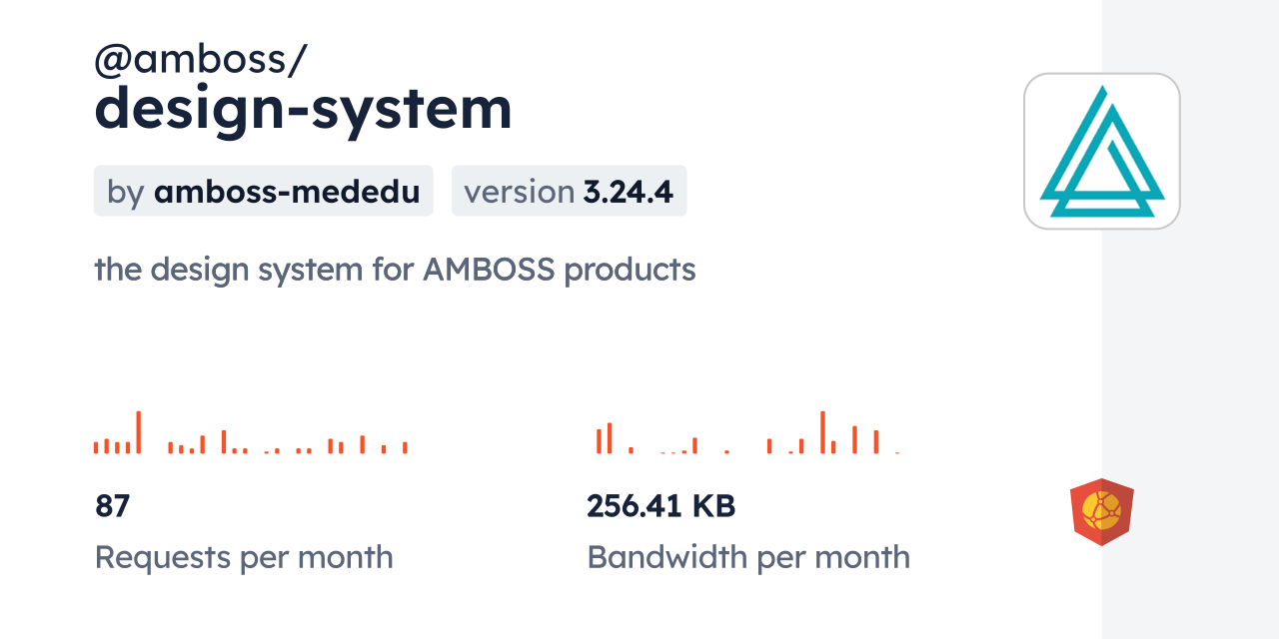Viewport: 1279px width, 639px height.
Task: Click the 87 requests count
Action: tap(113, 506)
